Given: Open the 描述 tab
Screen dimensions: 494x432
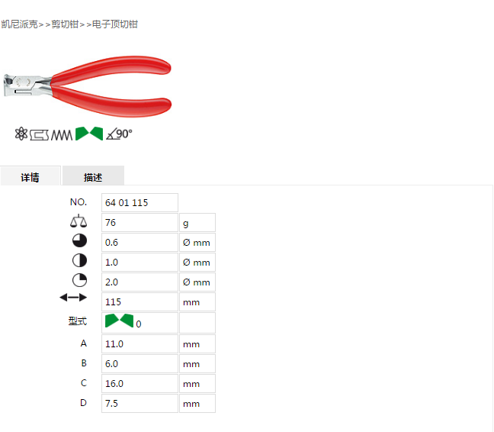Looking at the screenshot, I should 93,176.
